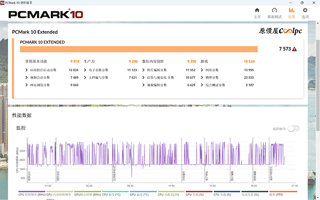The width and height of the screenshot is (320, 200).
Task: Click the 08:20 time axis label
Action: click(130, 186)
